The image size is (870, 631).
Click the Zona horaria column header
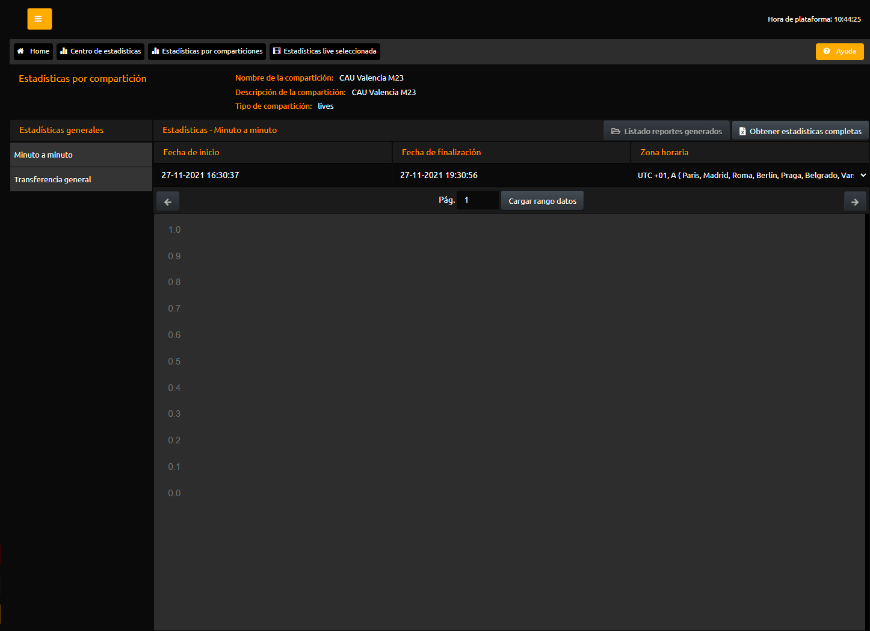(x=750, y=152)
